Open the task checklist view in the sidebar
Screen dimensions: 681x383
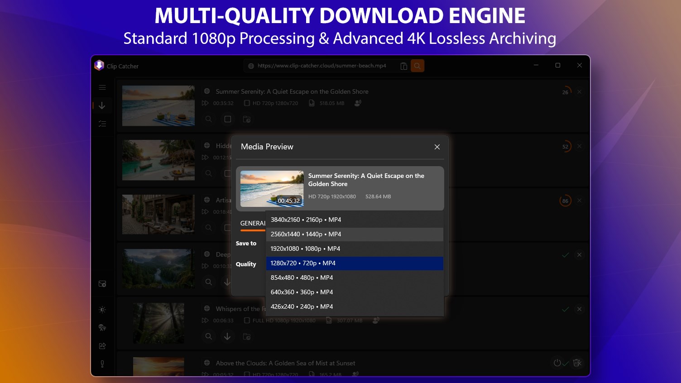(x=102, y=124)
